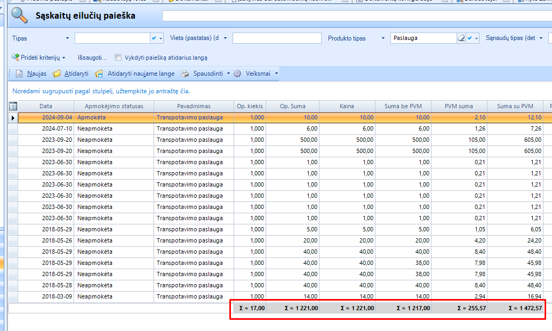Open the Pridėti kriterijų dropdown arrow
552x331 pixels.
pyautogui.click(x=63, y=58)
